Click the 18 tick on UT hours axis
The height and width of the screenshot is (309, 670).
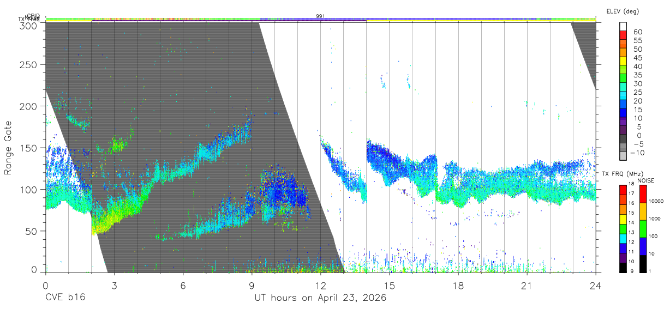click(458, 286)
